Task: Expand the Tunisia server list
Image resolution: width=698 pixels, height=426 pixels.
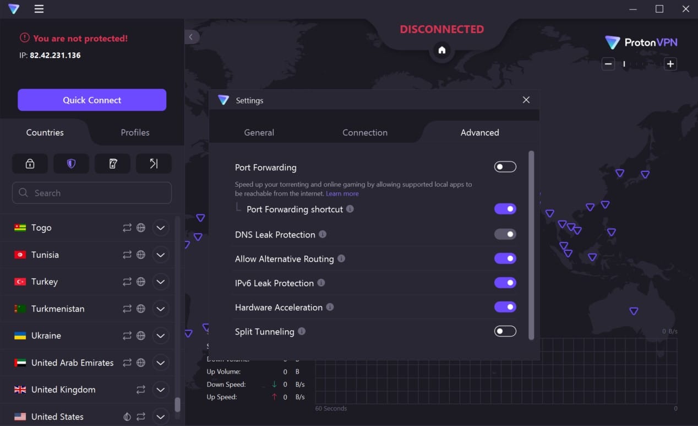Action: coord(160,255)
